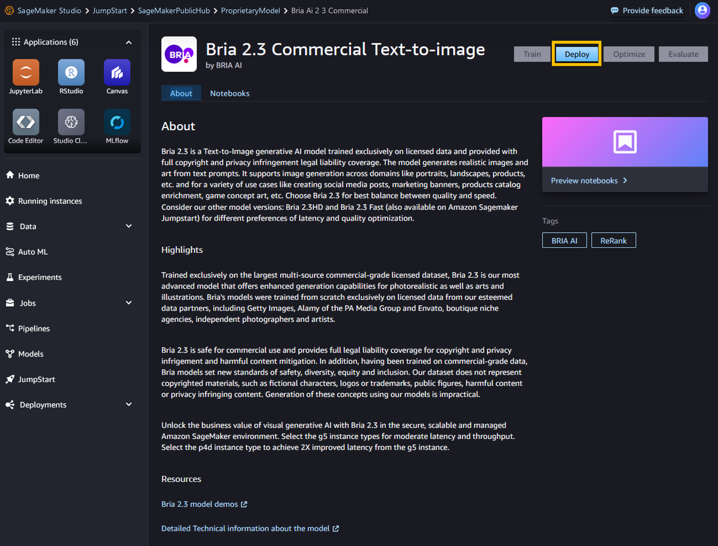Screen dimensions: 718x546
Task: Open the Studio Classic application icon
Action: click(71, 122)
